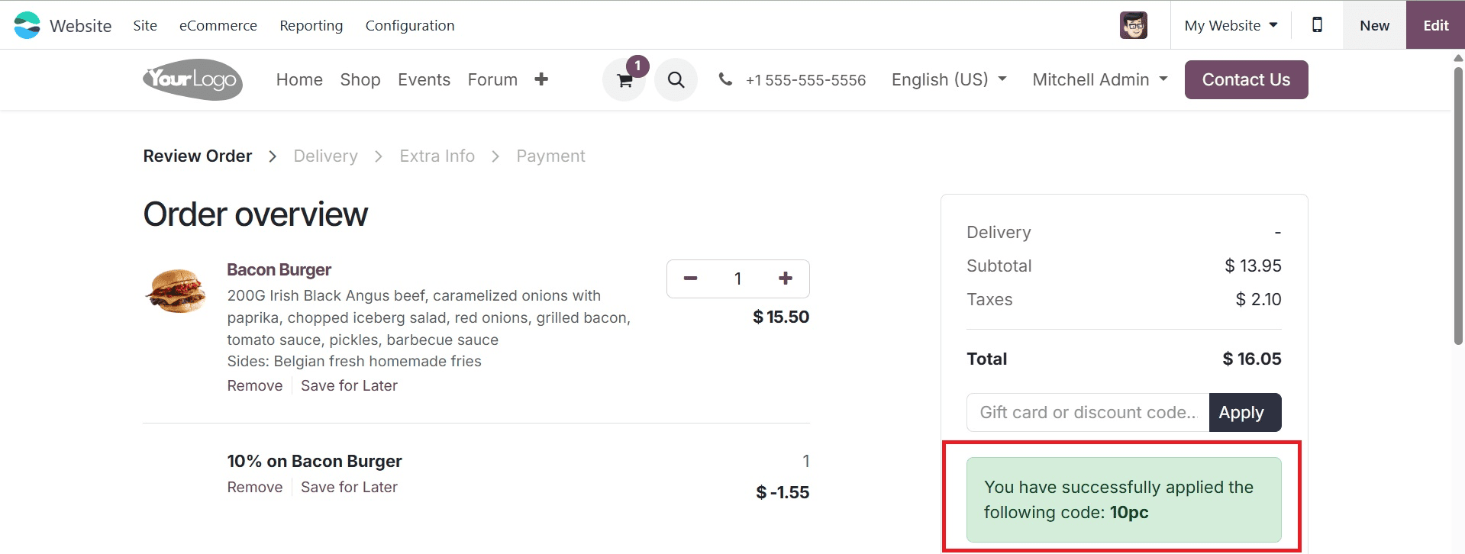The image size is (1465, 554).
Task: Click the search magnifier icon
Action: pos(675,79)
